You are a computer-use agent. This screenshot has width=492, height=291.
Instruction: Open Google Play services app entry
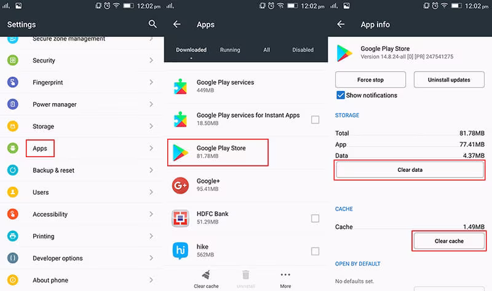tap(246, 87)
